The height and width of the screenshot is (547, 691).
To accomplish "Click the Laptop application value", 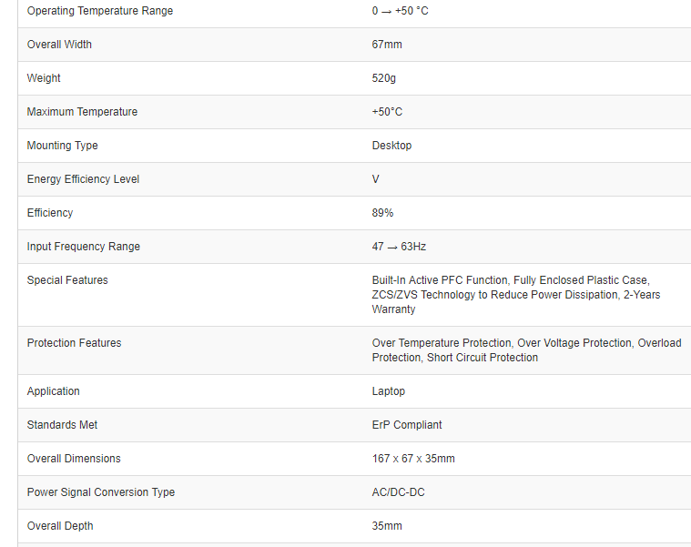I will point(389,391).
